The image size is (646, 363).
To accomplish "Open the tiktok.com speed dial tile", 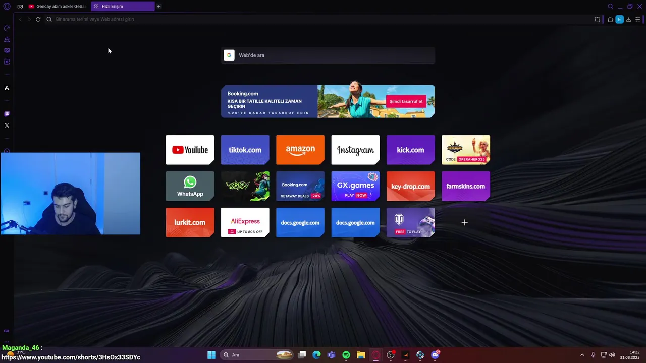I will pos(245,150).
